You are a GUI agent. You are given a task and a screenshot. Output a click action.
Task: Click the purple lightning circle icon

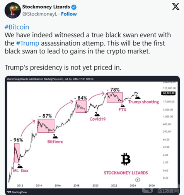(x=138, y=180)
